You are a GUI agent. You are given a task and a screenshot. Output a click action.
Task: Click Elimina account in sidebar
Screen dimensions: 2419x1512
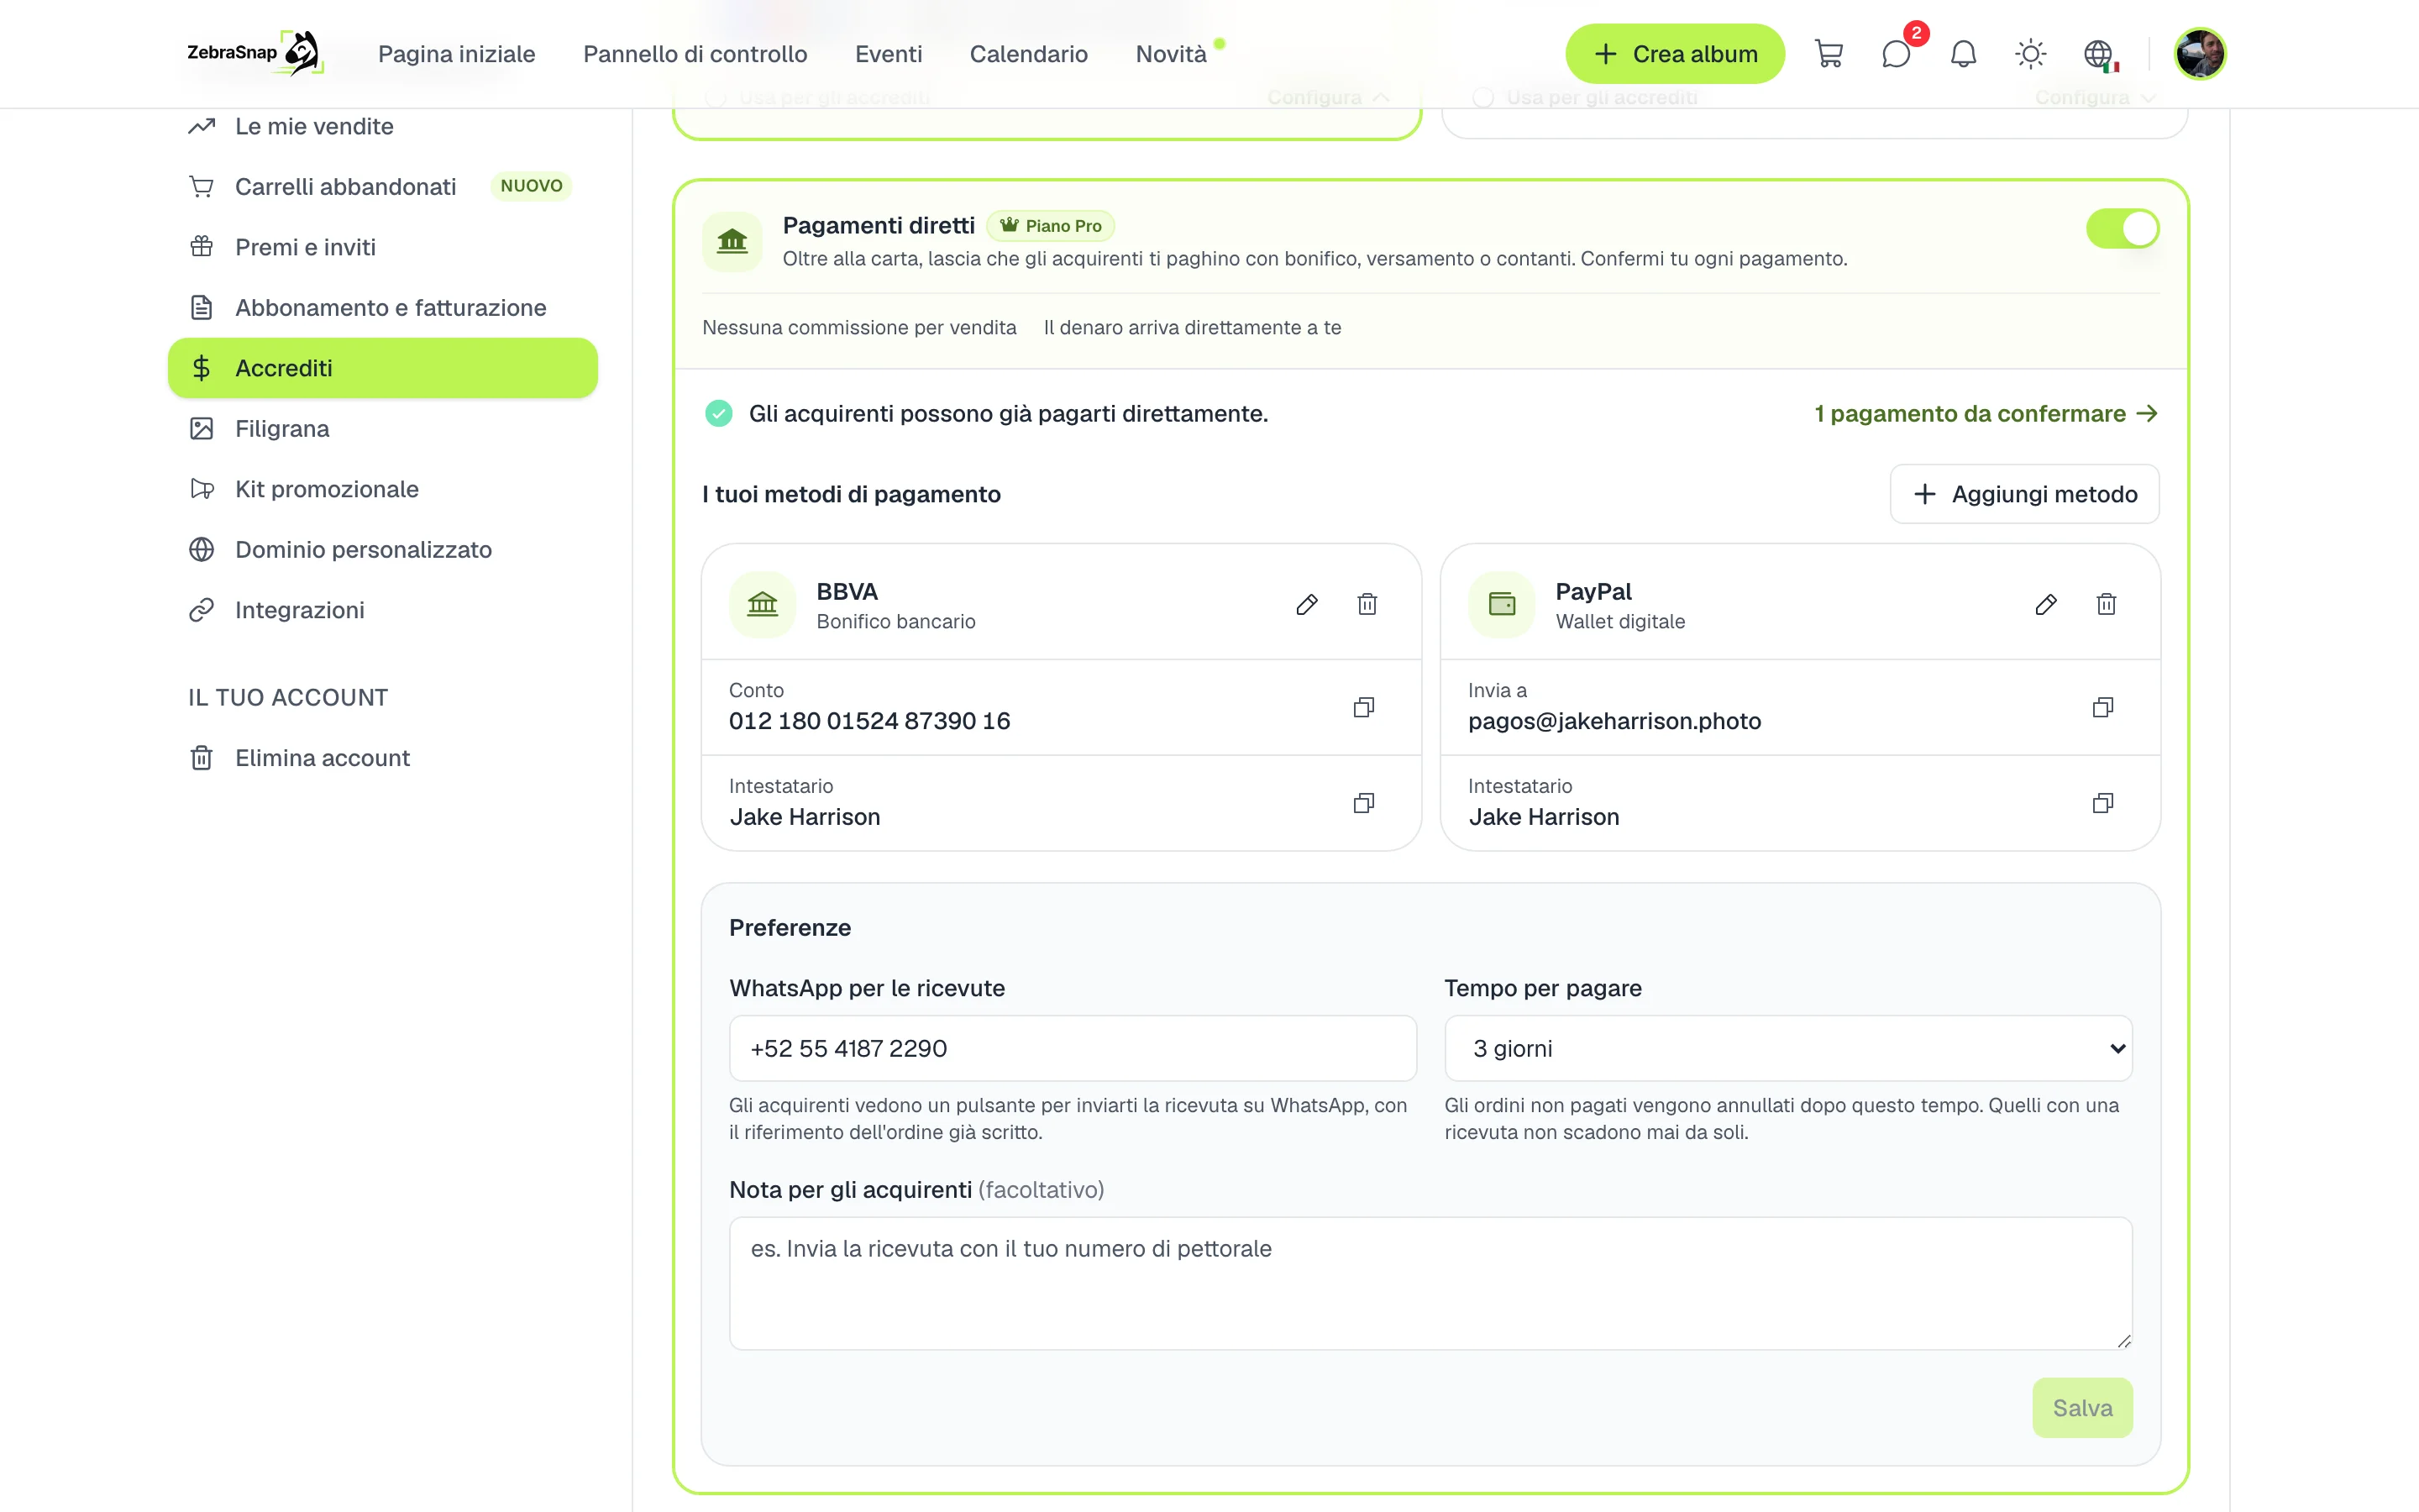click(x=383, y=758)
